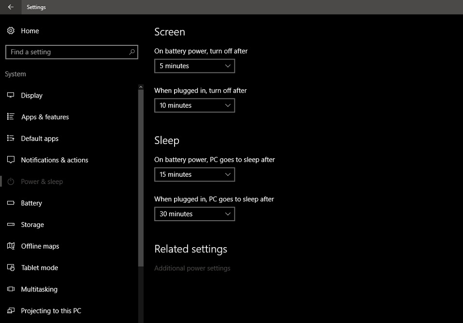
Task: Click 'On battery power, PC goes to sleep after' label
Action: pos(215,160)
